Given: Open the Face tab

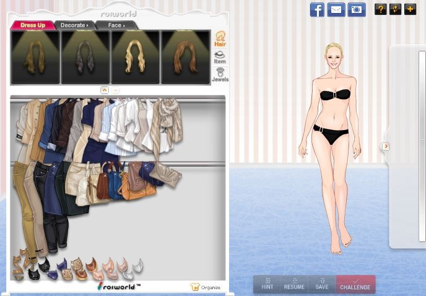Looking at the screenshot, I should 116,25.
